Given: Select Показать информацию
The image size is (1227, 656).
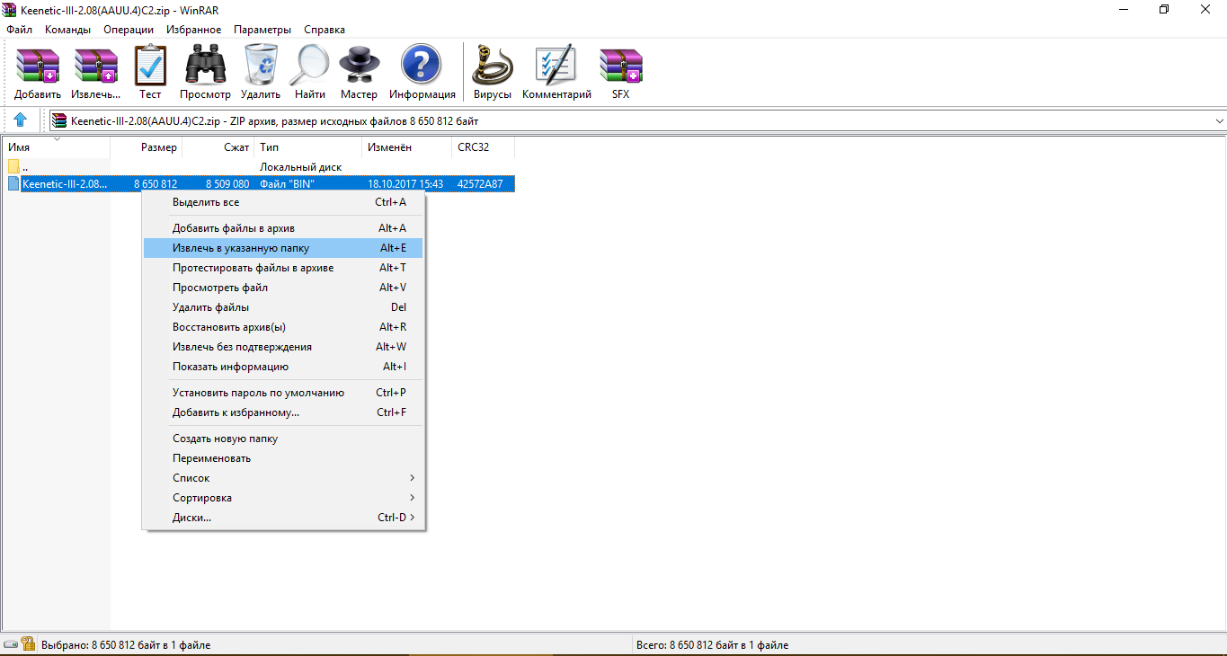Looking at the screenshot, I should 283,367.
